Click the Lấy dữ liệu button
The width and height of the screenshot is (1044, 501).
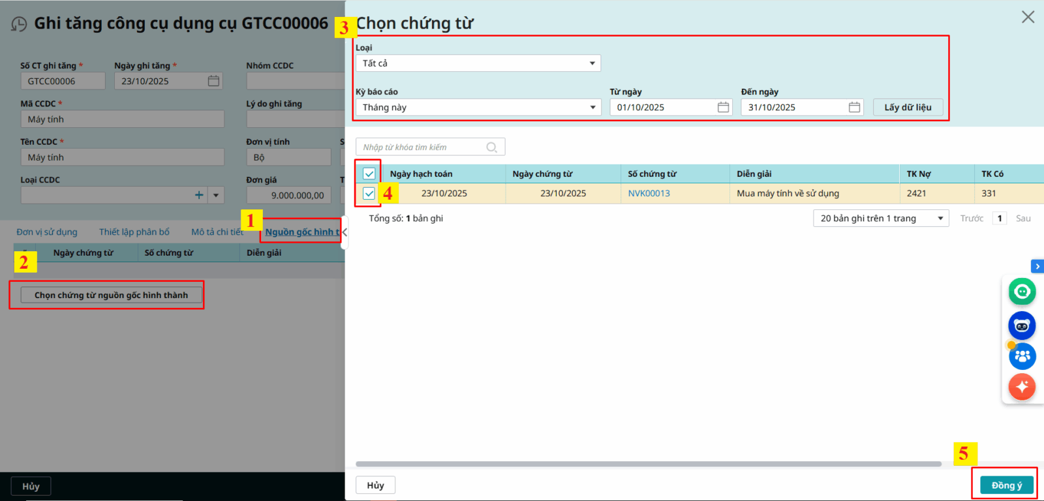[x=907, y=108]
